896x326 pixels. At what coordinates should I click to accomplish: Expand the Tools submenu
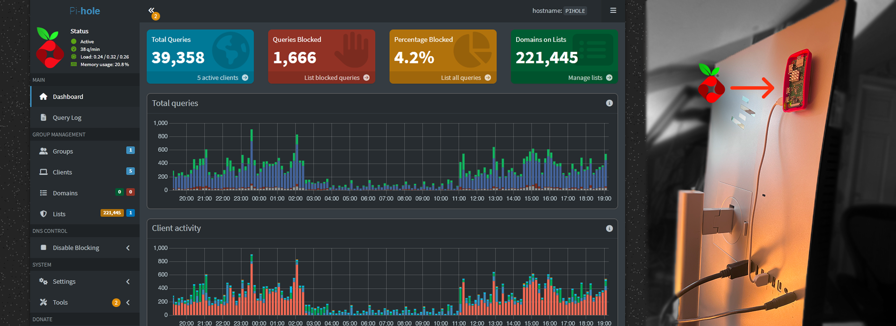pyautogui.click(x=128, y=303)
